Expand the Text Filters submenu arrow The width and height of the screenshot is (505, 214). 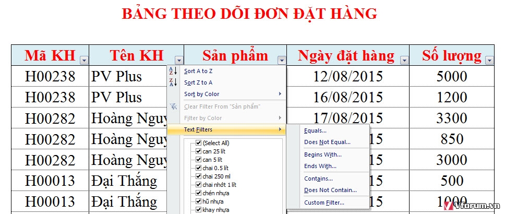click(280, 129)
